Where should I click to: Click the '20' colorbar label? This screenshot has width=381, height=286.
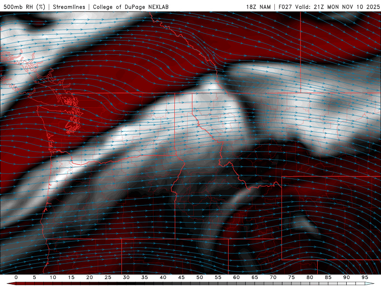90,277
